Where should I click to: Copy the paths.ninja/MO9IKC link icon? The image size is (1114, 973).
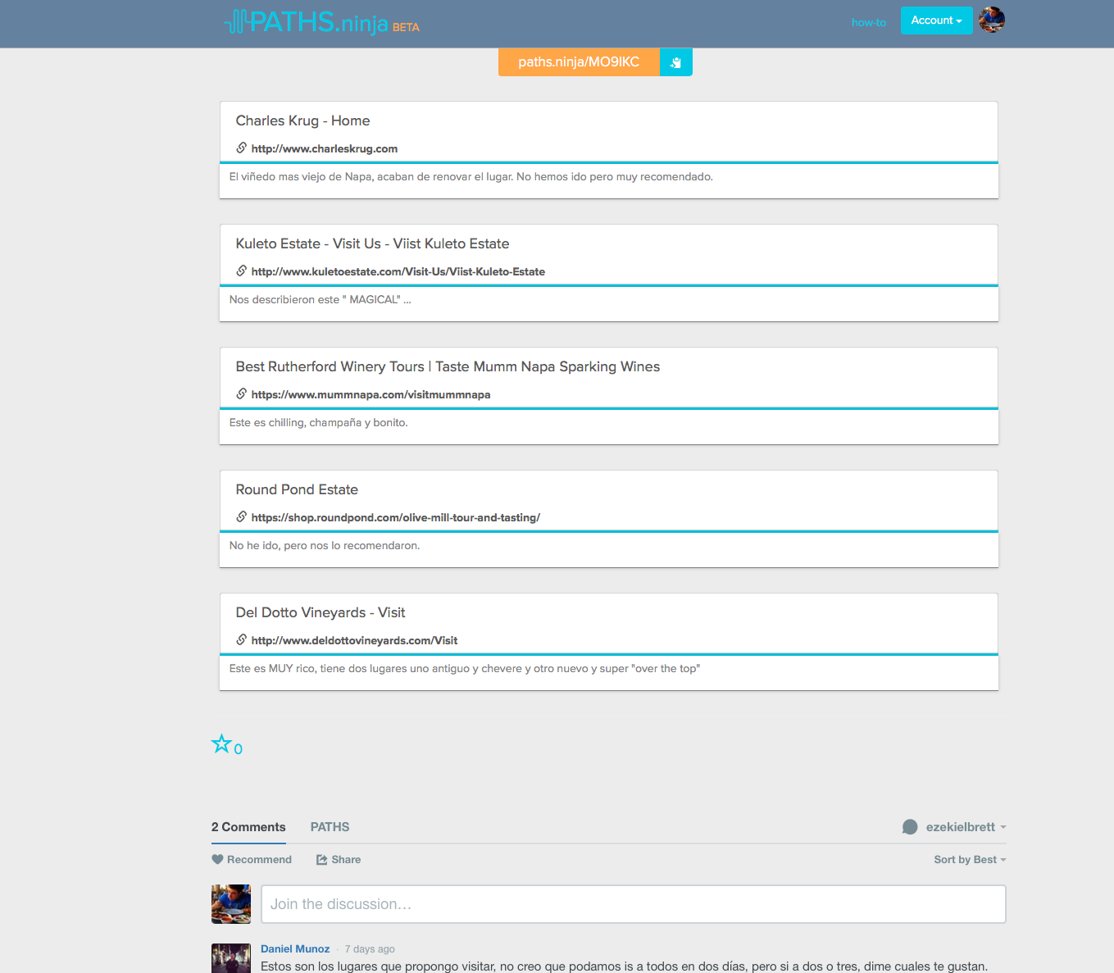click(676, 62)
